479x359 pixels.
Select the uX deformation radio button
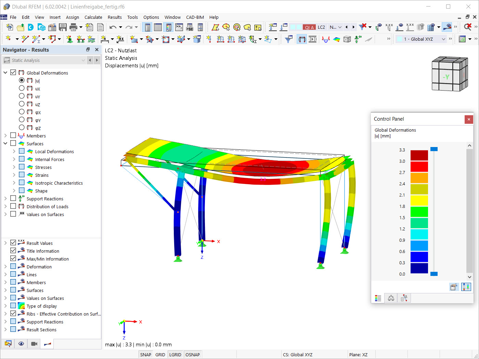coord(22,88)
